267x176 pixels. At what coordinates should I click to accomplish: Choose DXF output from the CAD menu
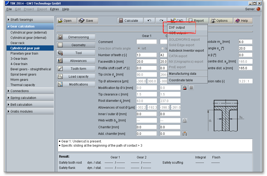pyautogui.click(x=177, y=28)
